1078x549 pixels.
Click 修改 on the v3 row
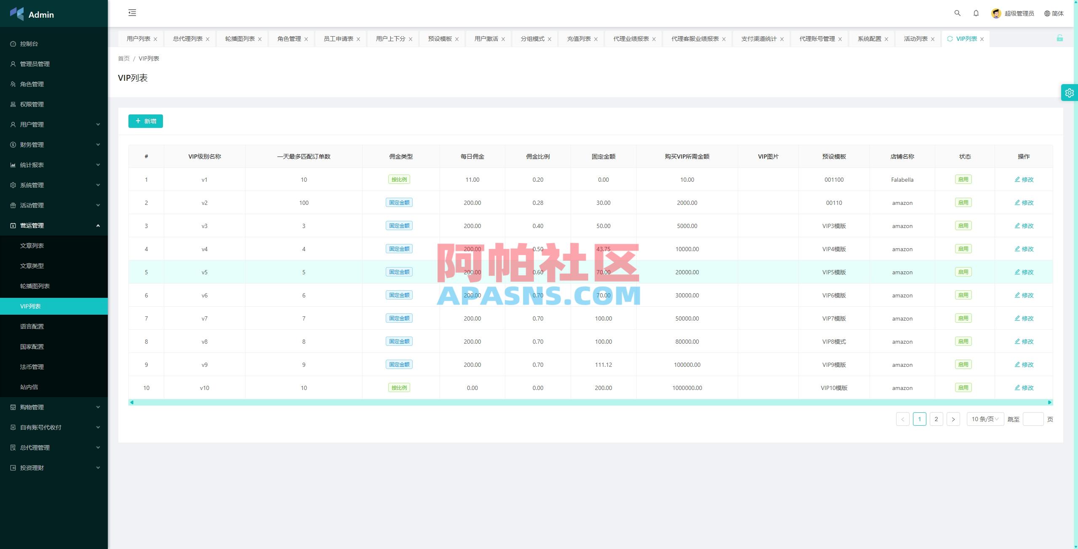1025,225
